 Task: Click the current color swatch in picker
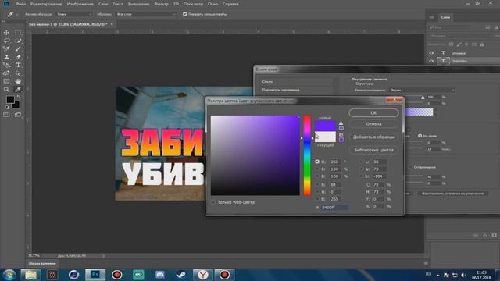point(325,137)
